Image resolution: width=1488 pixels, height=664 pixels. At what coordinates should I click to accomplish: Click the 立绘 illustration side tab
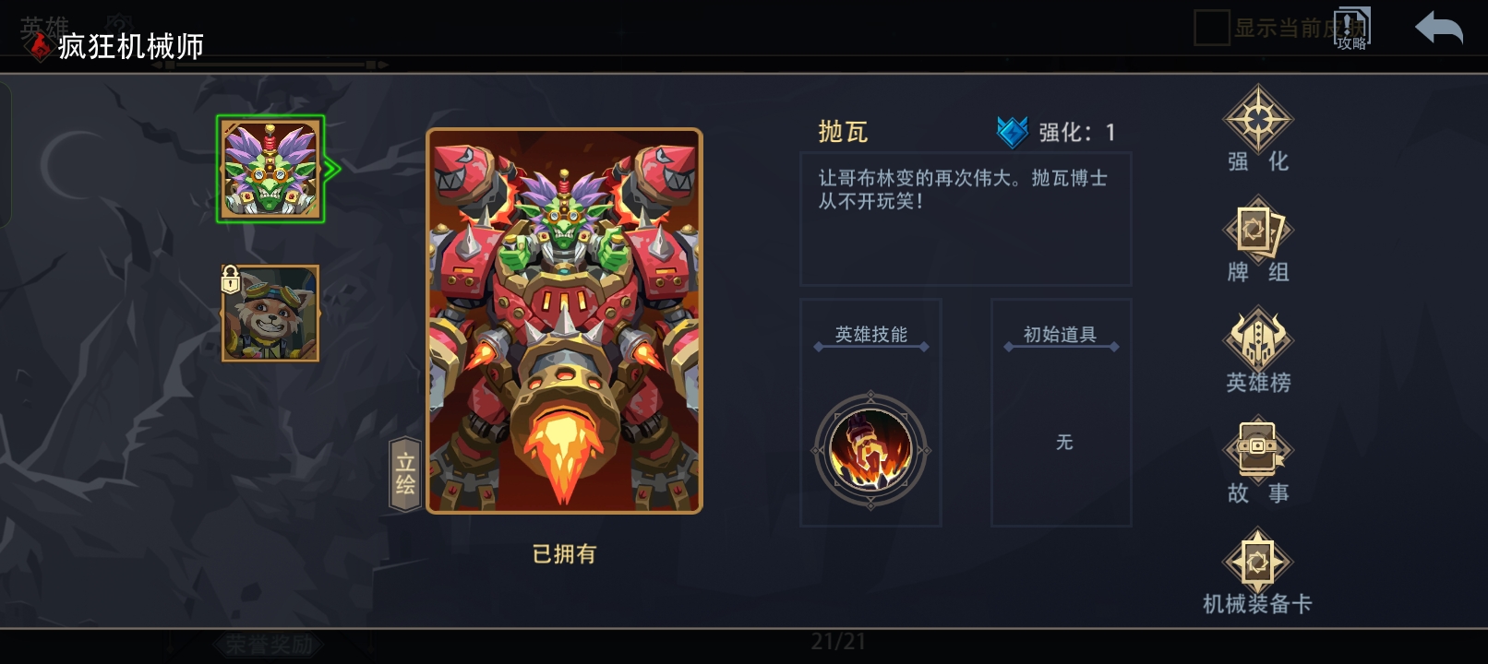[405, 474]
